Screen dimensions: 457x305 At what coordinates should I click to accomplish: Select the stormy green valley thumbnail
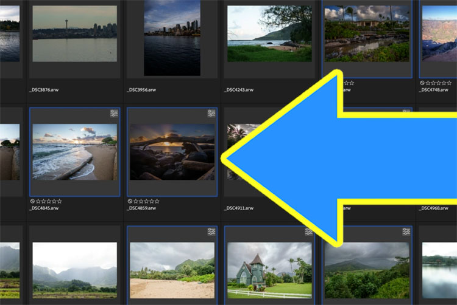point(367,270)
